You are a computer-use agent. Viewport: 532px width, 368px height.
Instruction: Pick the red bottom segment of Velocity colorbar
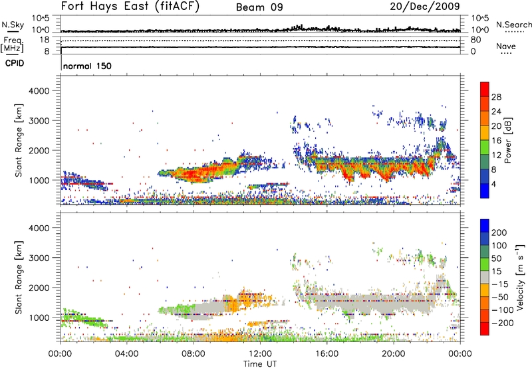click(x=485, y=329)
